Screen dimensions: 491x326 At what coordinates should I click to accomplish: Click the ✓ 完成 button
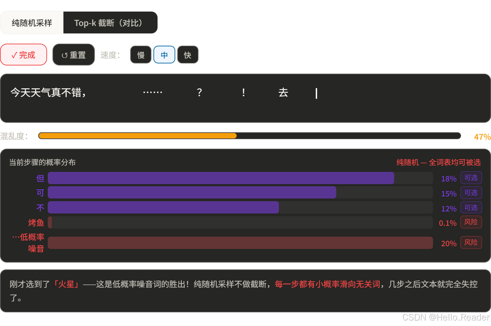tap(24, 55)
